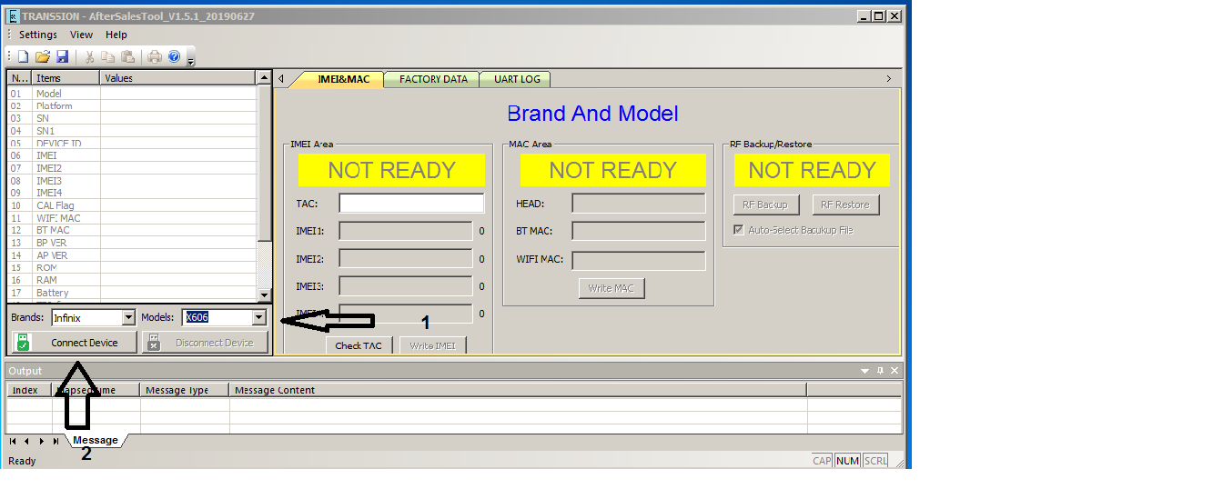Open the Help menu
Viewport: 1213px width, 499px height.
pos(116,35)
